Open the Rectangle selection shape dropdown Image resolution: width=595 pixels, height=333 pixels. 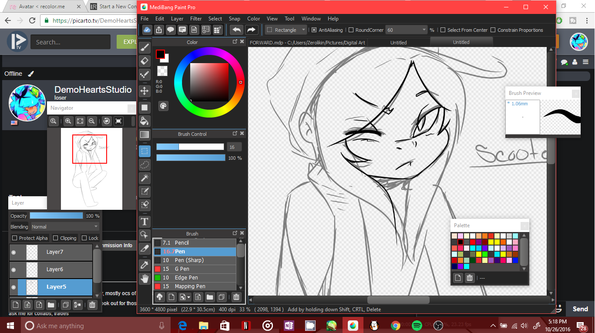pyautogui.click(x=303, y=30)
